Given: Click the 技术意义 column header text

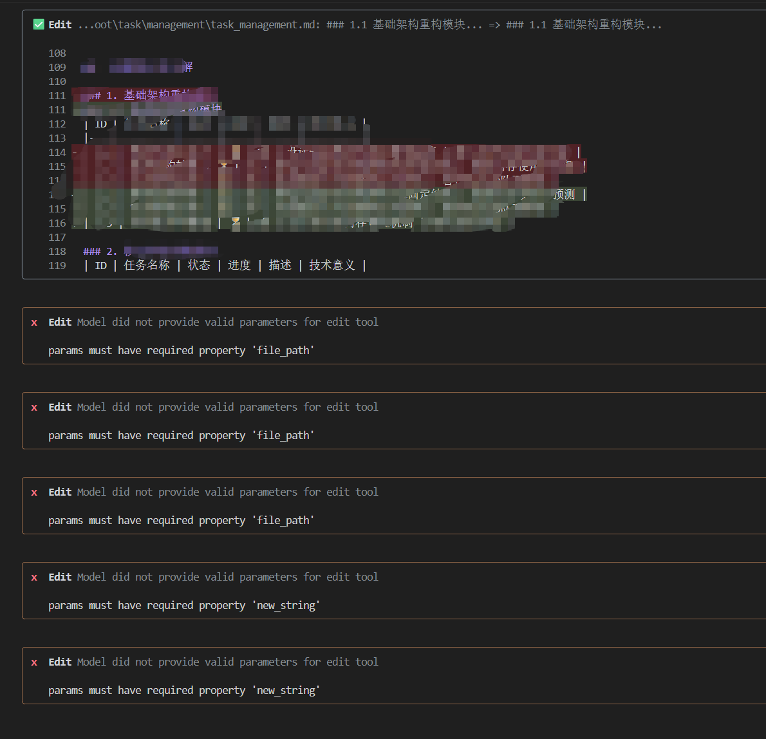Looking at the screenshot, I should click(332, 266).
